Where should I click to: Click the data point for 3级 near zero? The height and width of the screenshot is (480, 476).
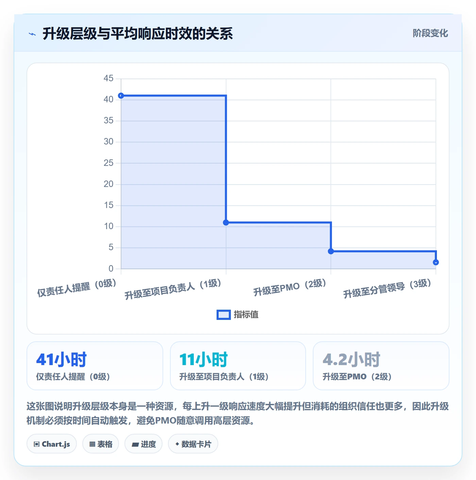pyautogui.click(x=436, y=262)
